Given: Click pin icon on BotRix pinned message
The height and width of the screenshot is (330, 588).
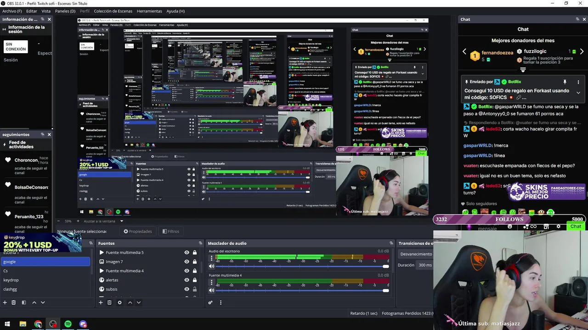Looking at the screenshot, I should (565, 82).
